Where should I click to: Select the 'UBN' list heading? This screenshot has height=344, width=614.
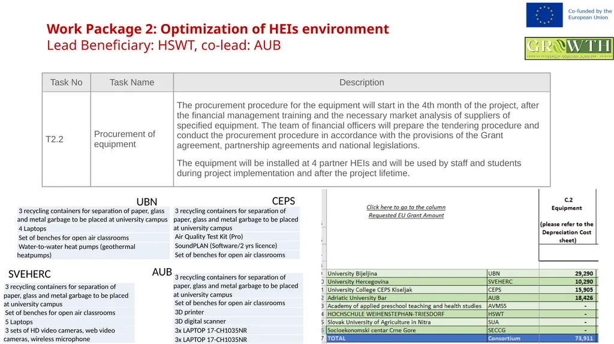[147, 202]
